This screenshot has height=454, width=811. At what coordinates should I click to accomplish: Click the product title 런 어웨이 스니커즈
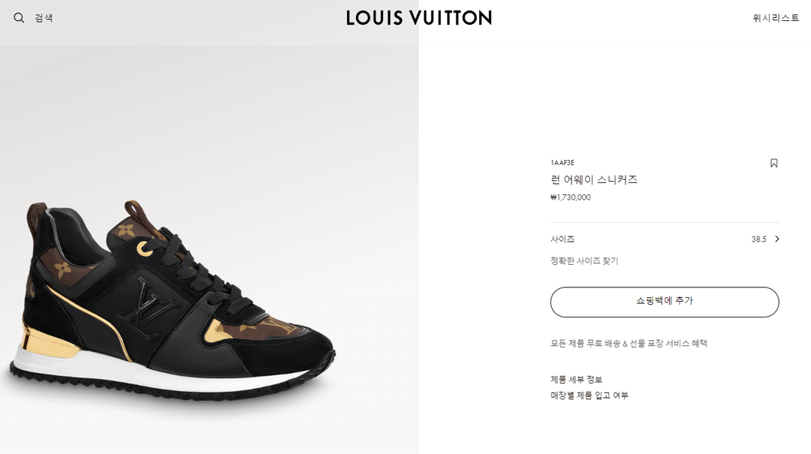tap(594, 180)
